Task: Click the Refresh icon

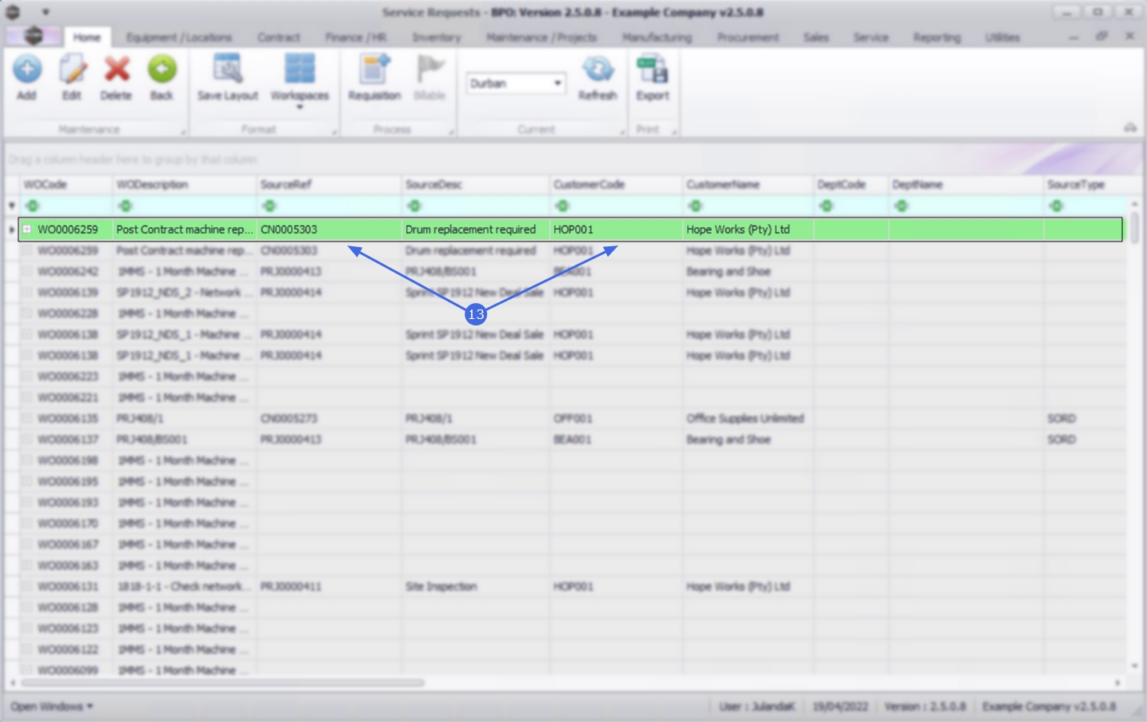Action: coord(597,70)
